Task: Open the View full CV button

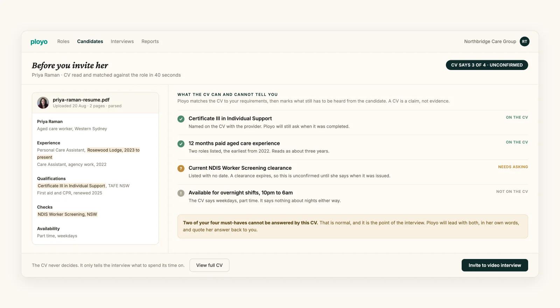Action: 209,265
